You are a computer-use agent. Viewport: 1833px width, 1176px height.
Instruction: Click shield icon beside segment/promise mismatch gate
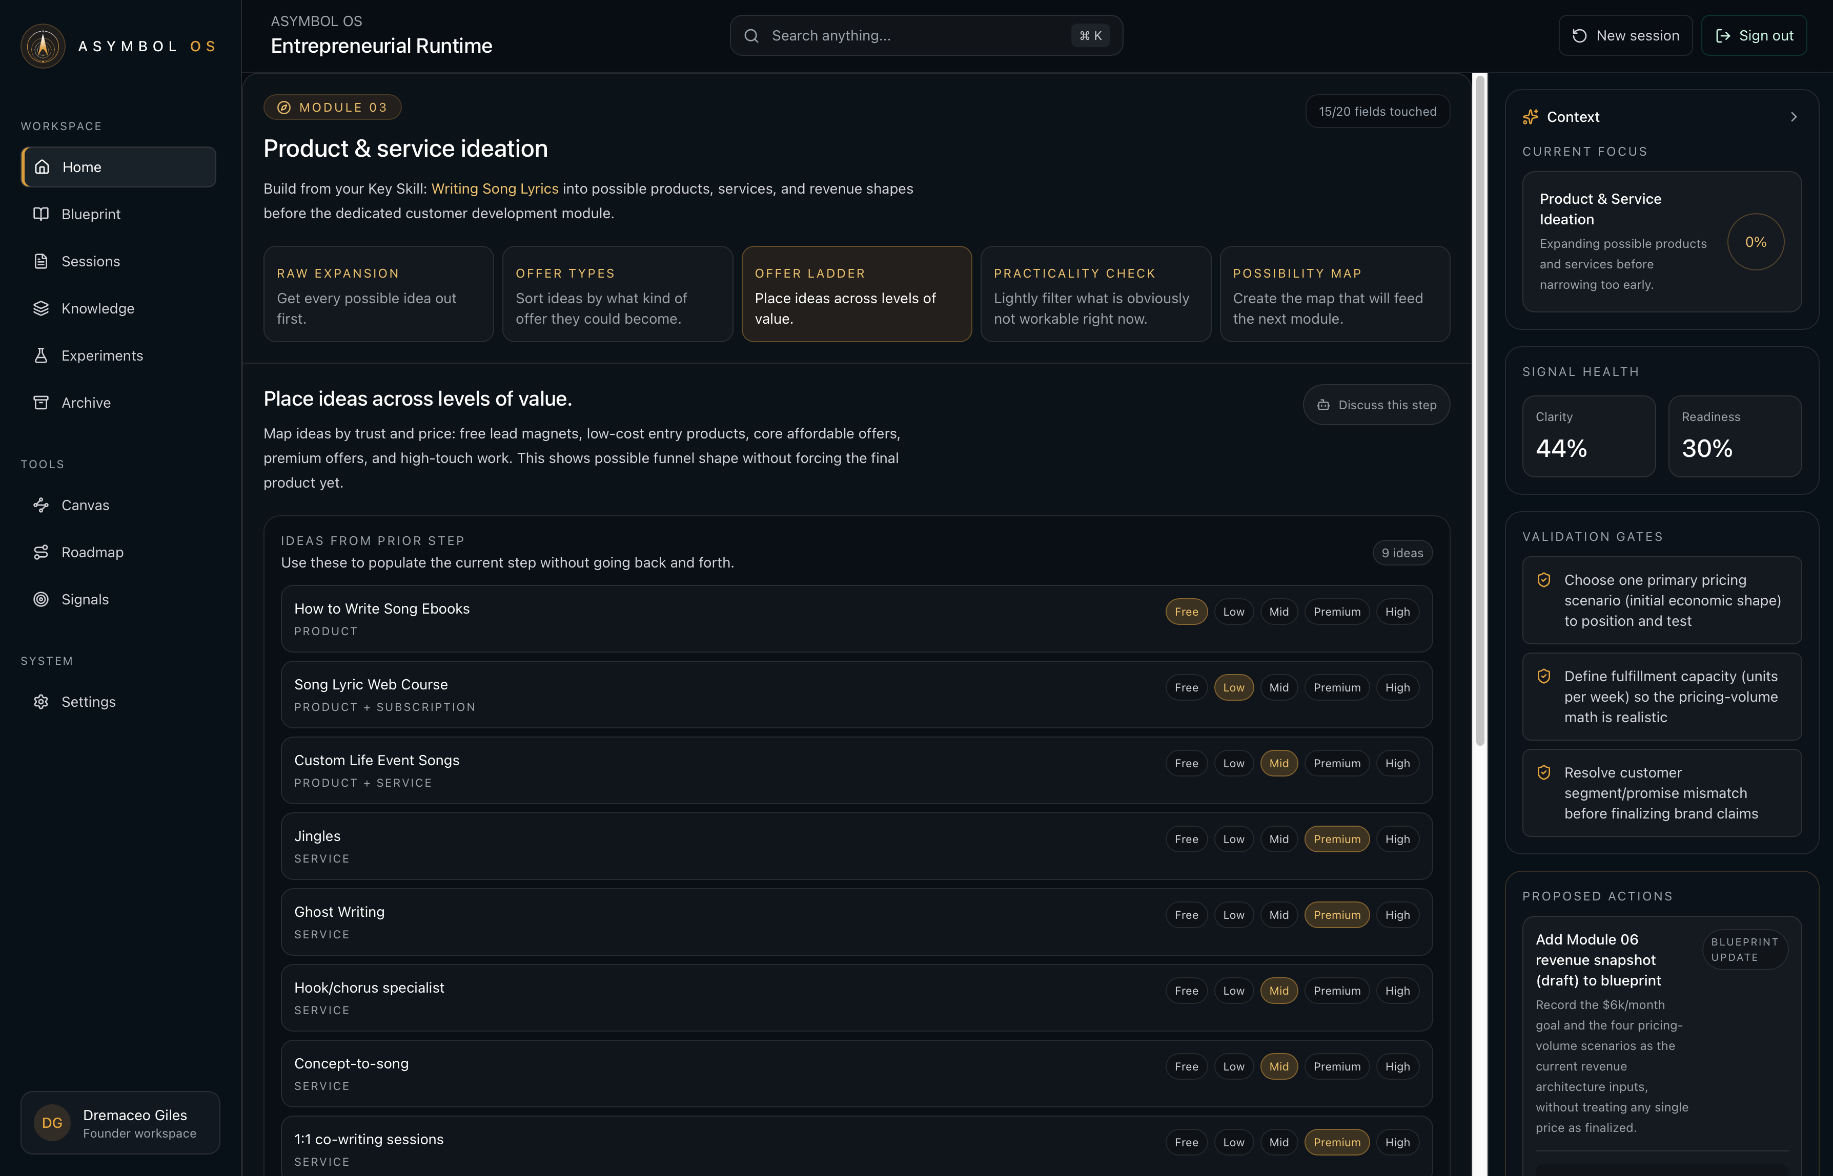click(1544, 773)
